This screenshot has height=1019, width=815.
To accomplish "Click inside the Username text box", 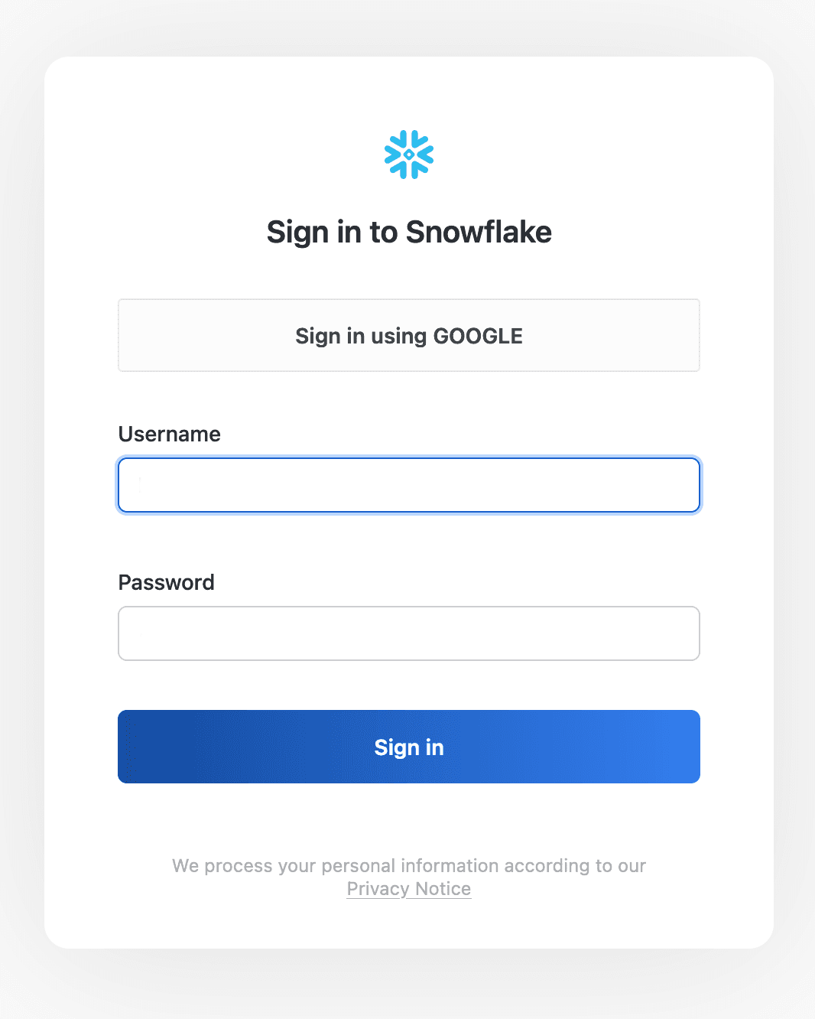I will click(409, 485).
